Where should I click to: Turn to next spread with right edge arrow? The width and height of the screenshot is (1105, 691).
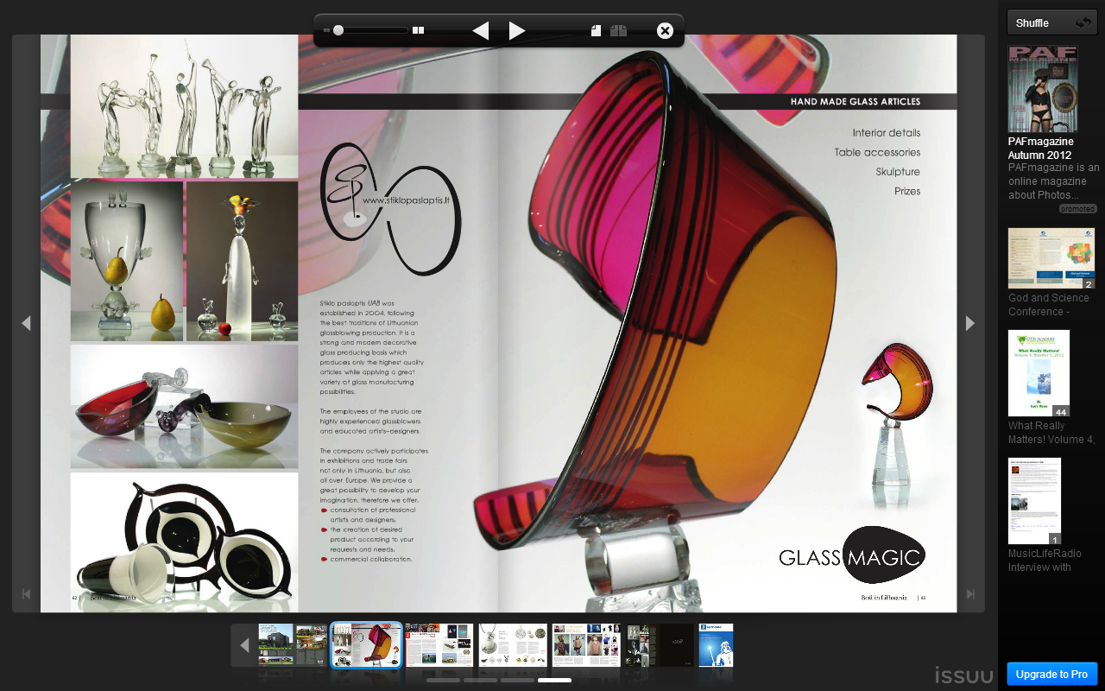point(969,323)
